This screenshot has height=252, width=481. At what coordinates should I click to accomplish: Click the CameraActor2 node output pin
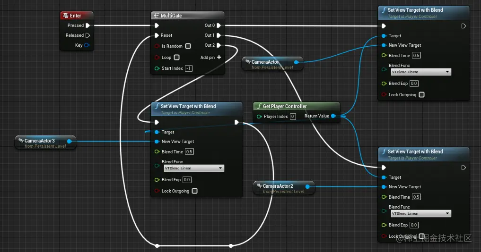pos(308,186)
